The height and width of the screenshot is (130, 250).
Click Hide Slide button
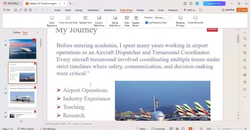pos(127,21)
